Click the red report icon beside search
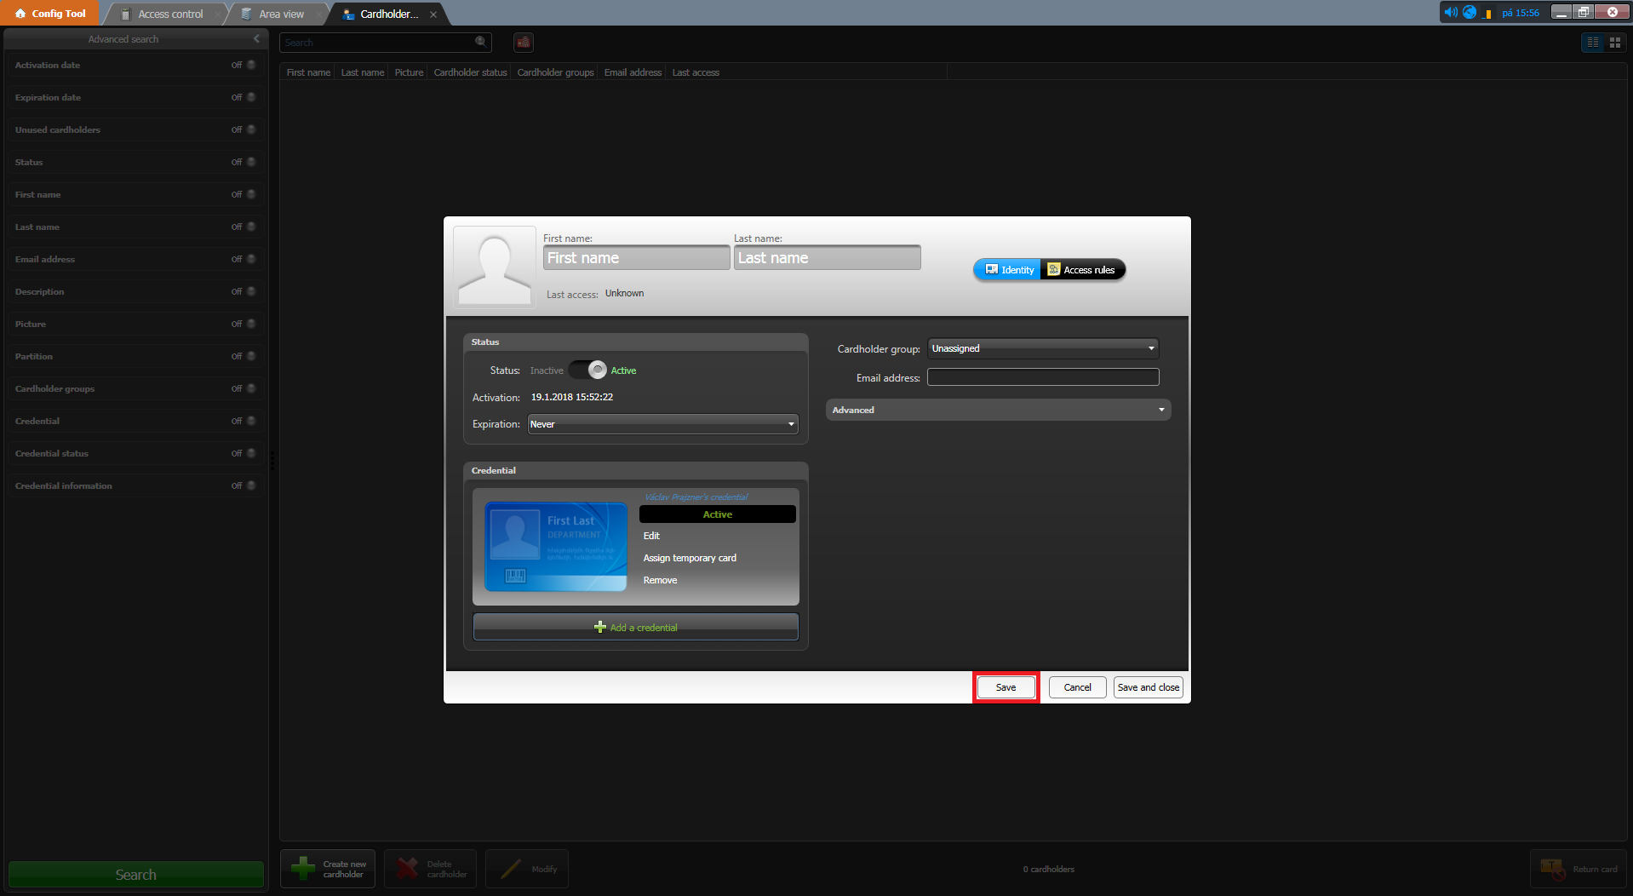Image resolution: width=1633 pixels, height=896 pixels. click(524, 43)
